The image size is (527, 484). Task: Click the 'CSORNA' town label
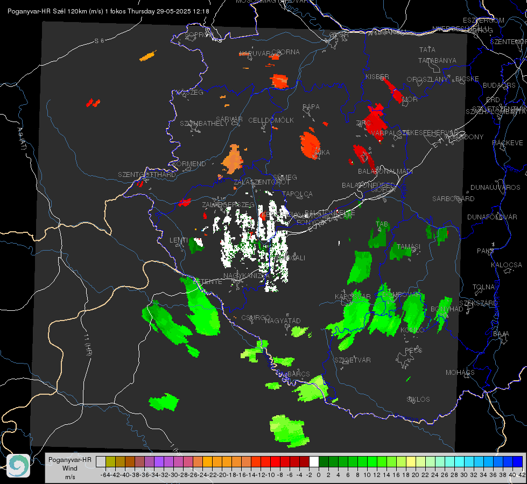tap(286, 52)
